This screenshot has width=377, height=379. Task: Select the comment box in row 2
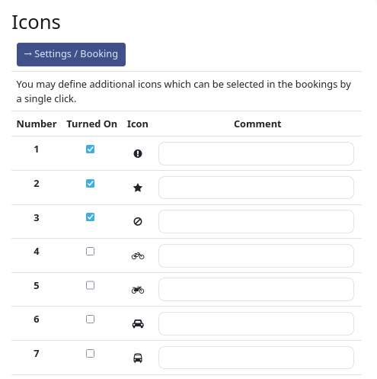[x=256, y=188]
